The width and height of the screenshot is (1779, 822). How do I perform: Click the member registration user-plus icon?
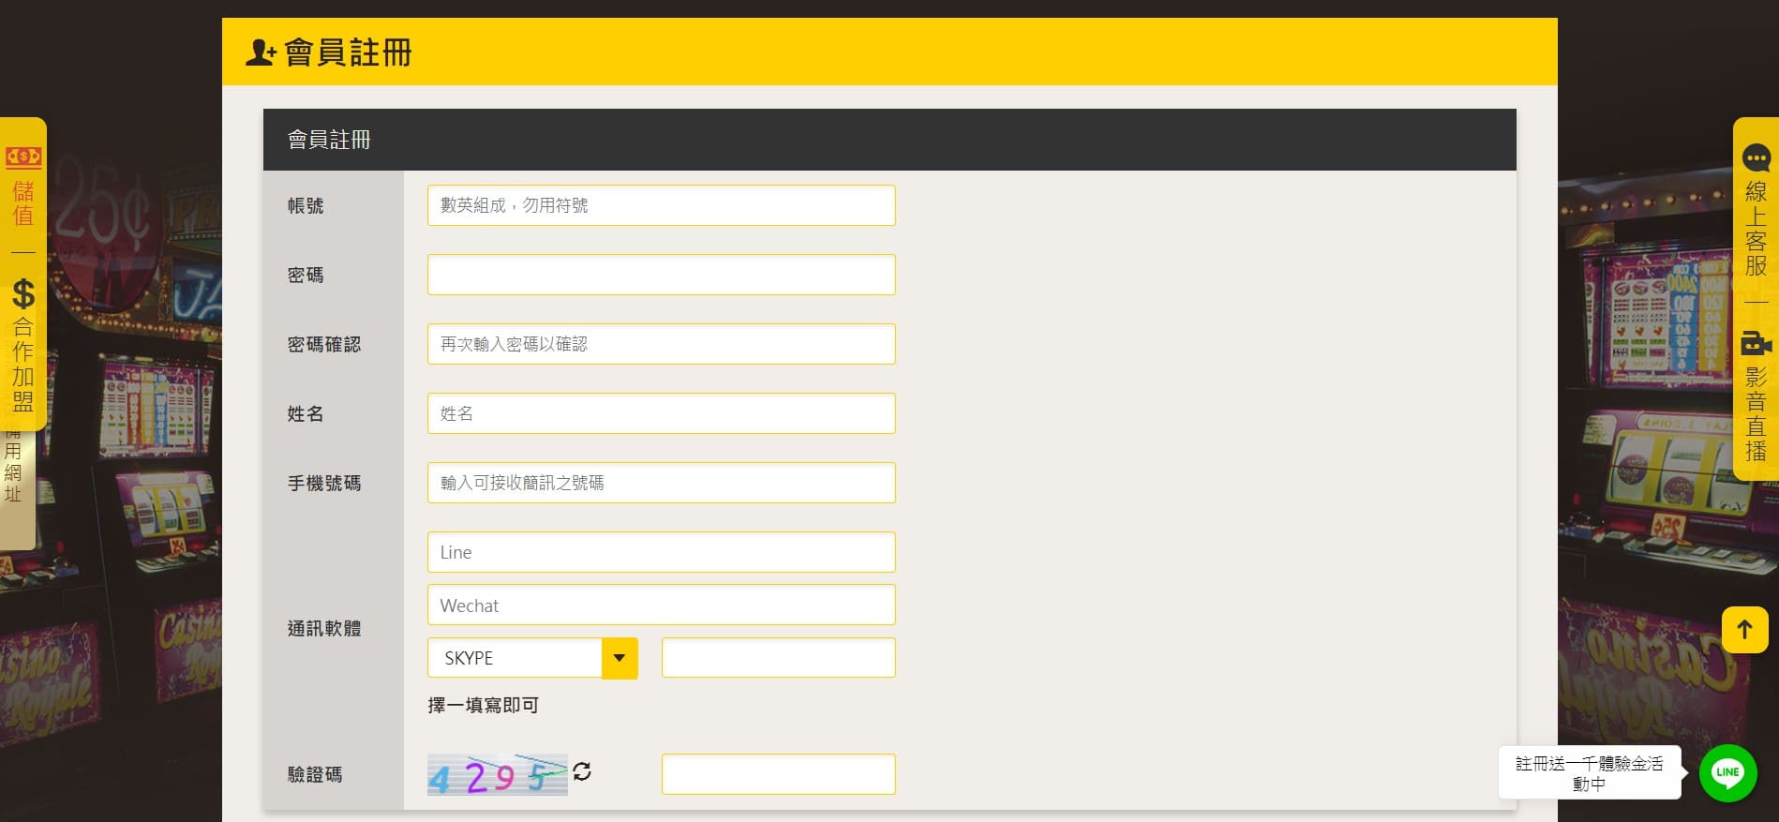tap(261, 52)
